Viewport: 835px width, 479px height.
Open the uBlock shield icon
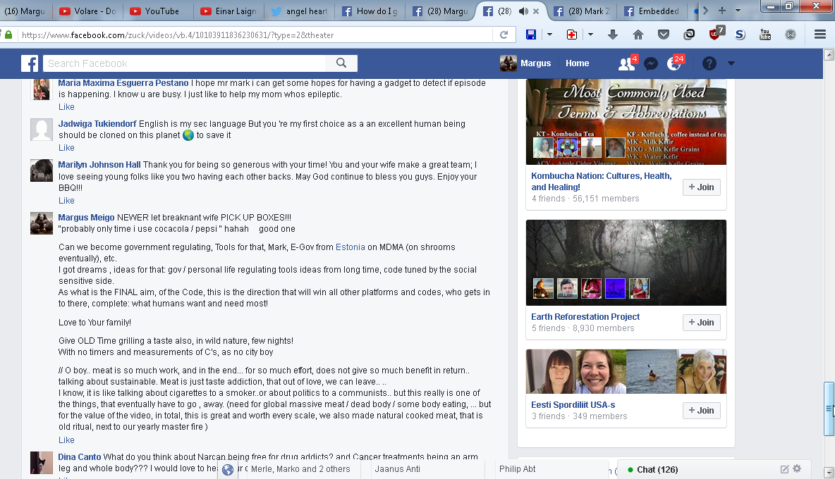point(716,34)
